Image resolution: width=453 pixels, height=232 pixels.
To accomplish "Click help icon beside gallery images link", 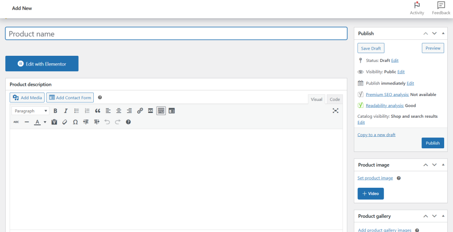I will (x=417, y=230).
